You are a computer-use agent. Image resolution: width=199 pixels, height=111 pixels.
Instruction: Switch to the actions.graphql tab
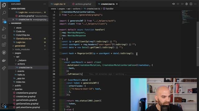[82, 4]
